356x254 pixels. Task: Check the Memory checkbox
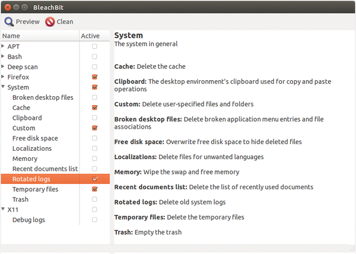click(x=94, y=158)
